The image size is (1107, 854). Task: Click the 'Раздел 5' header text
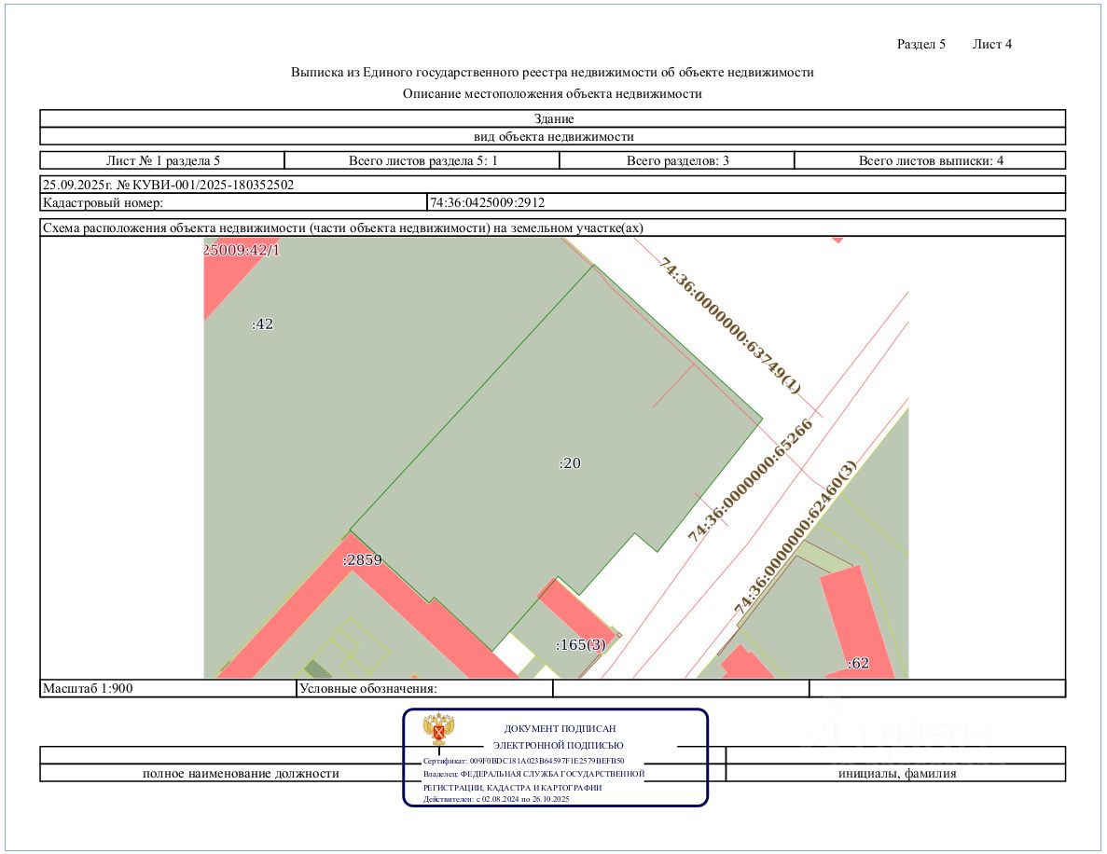click(920, 44)
